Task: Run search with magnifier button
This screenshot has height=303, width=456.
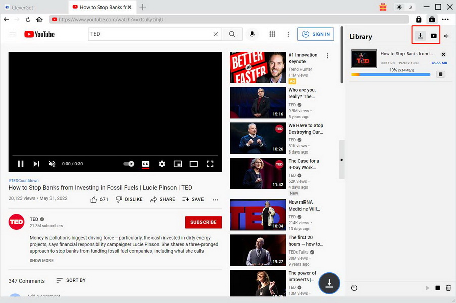Action: point(232,34)
